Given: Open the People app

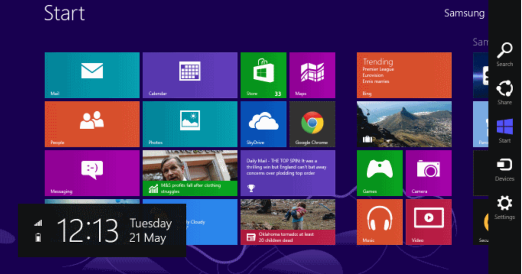Looking at the screenshot, I should click(x=91, y=124).
